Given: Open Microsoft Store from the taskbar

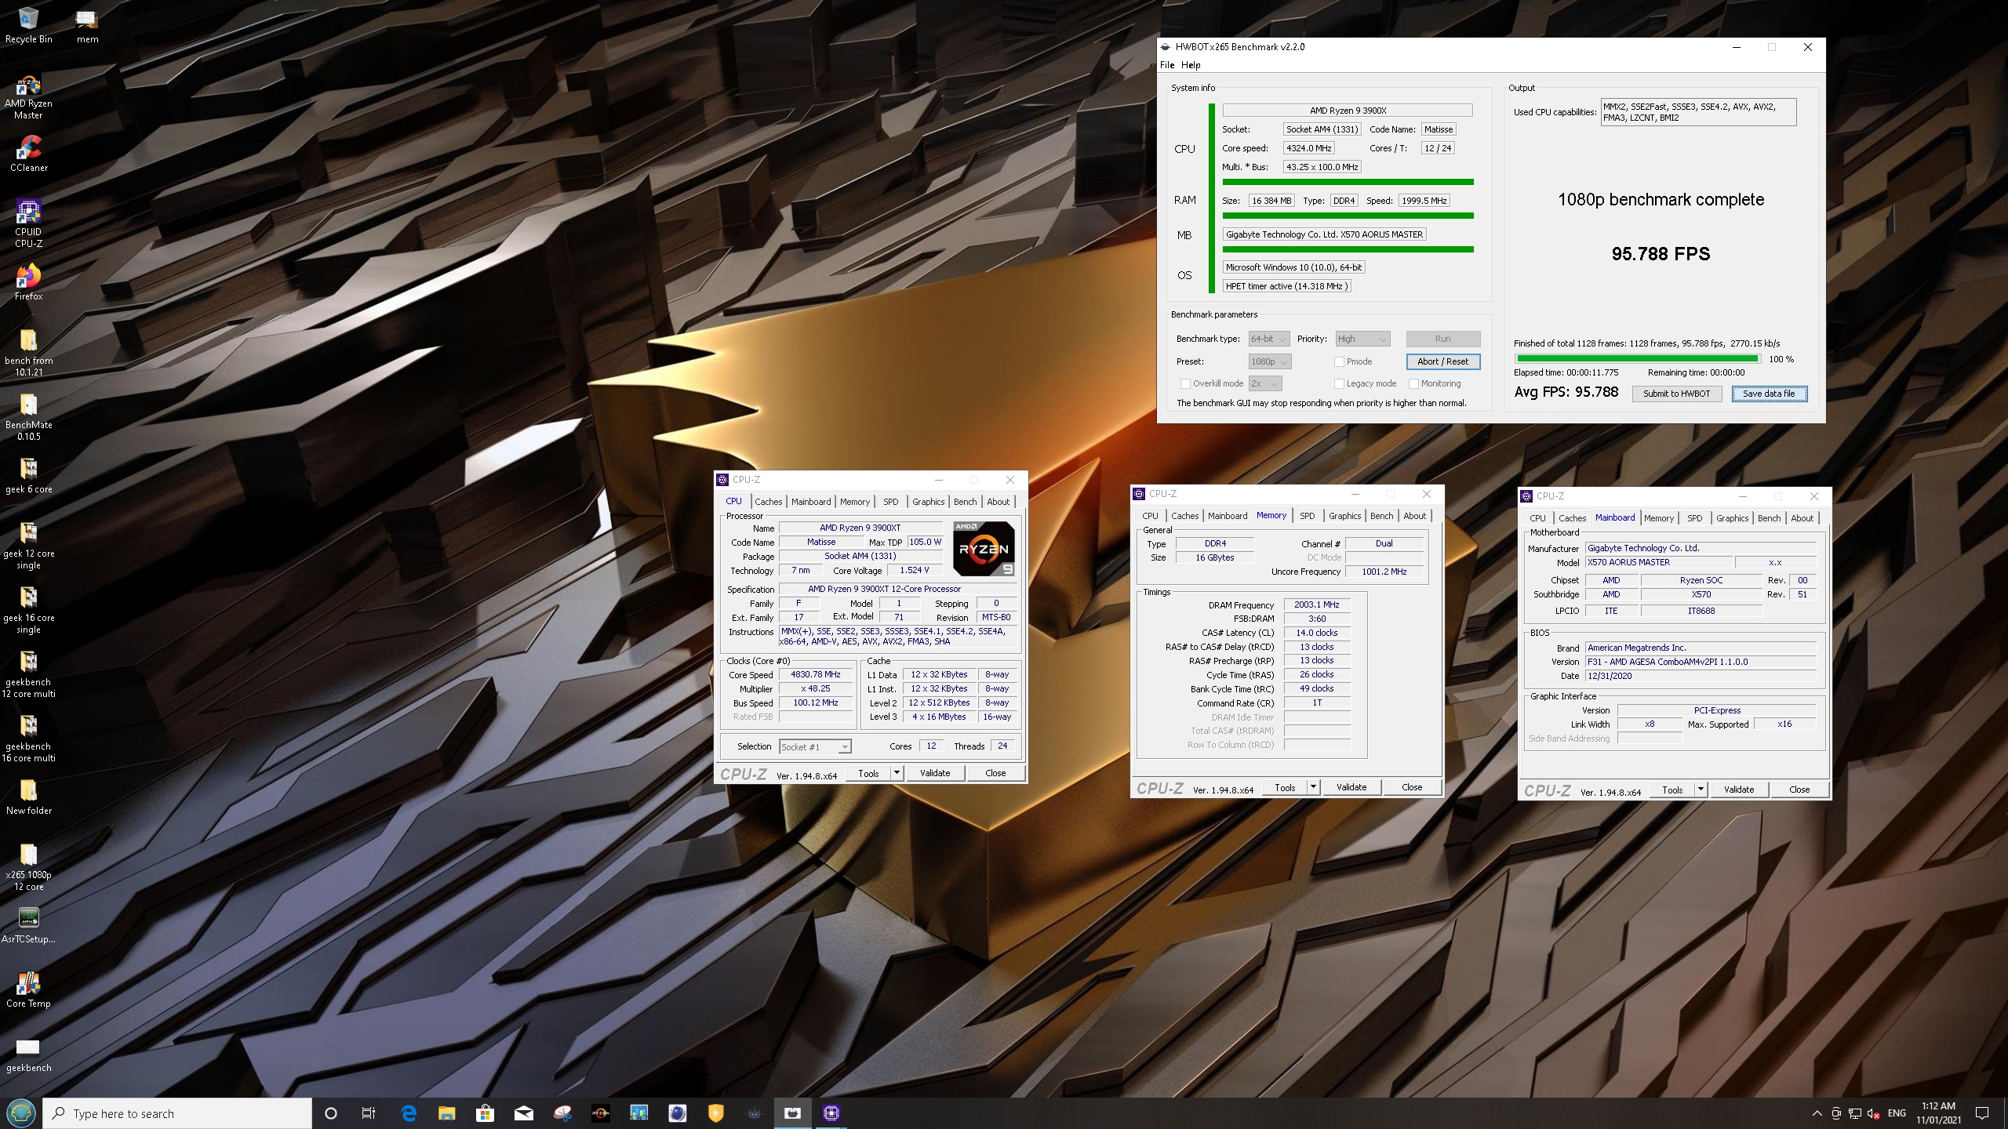Looking at the screenshot, I should tap(484, 1113).
